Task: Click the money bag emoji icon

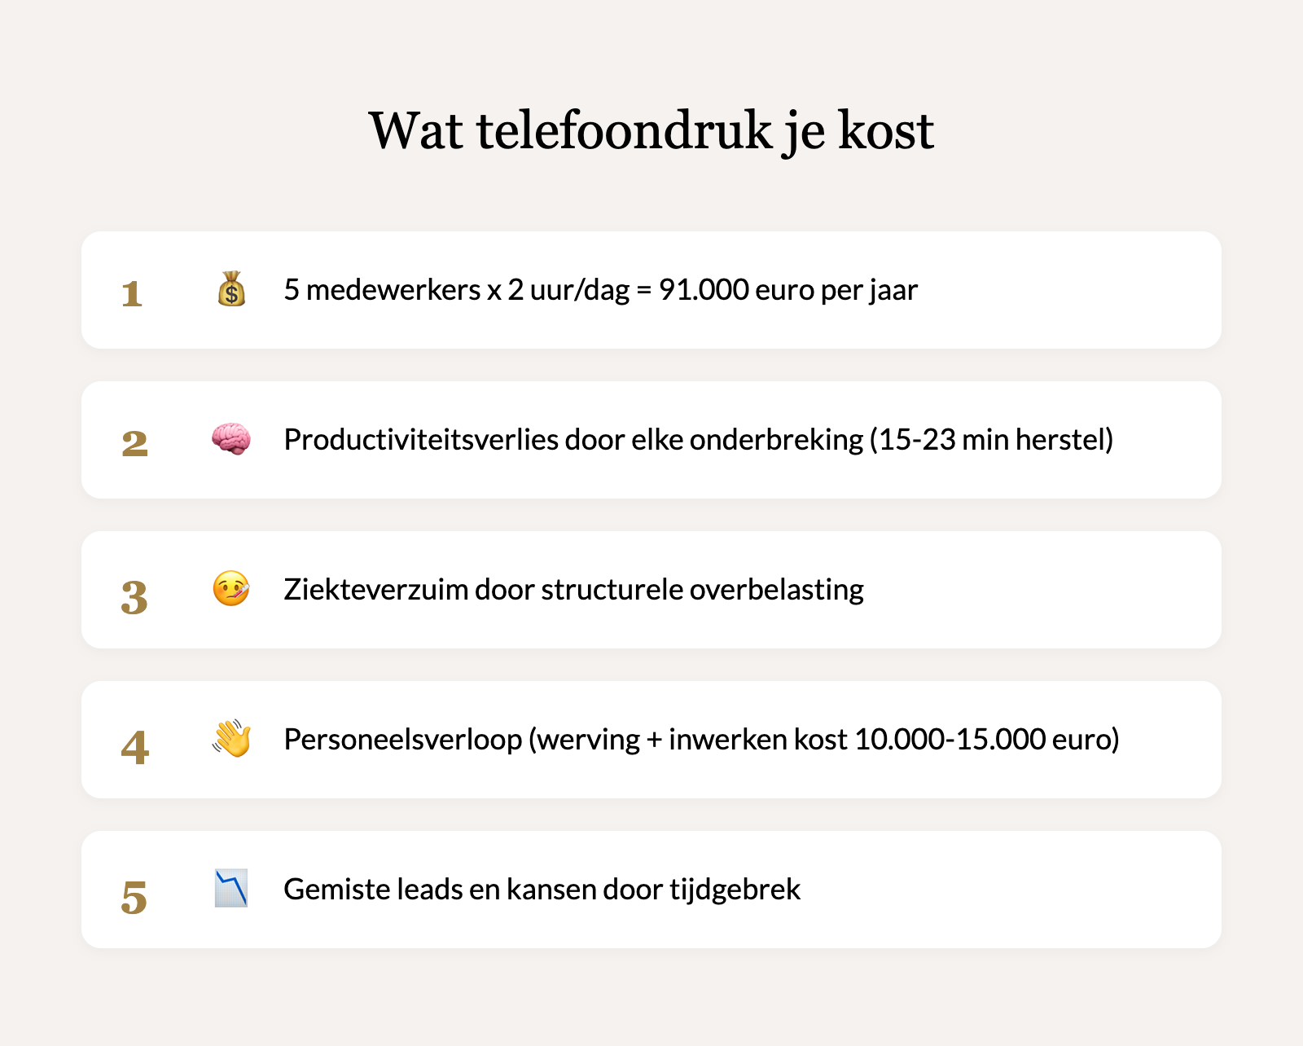Action: (x=231, y=289)
